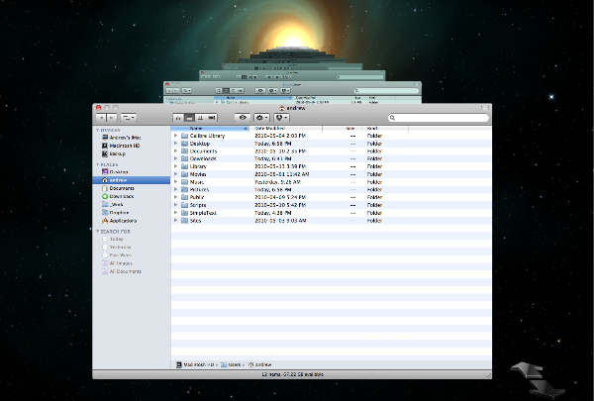This screenshot has width=594, height=401.
Task: Sort by the Name column header
Action: click(x=210, y=129)
